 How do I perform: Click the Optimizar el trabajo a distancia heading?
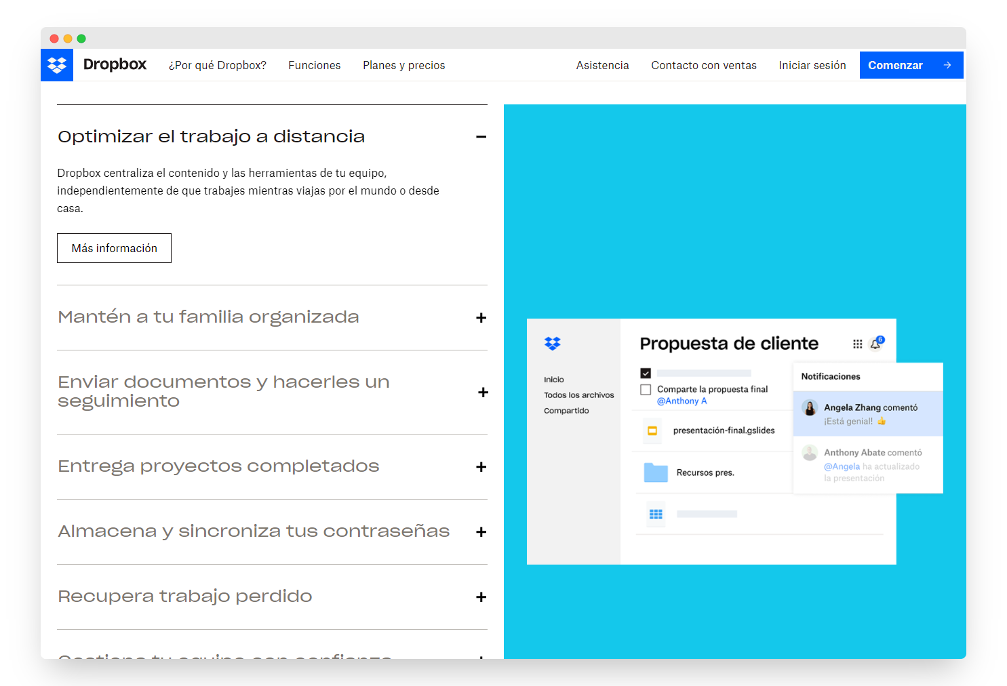[211, 136]
